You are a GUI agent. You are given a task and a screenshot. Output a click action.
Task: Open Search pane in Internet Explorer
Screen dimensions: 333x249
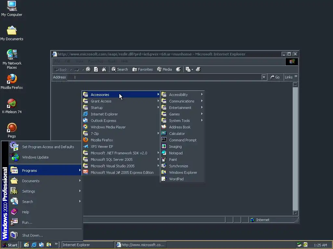(x=120, y=69)
